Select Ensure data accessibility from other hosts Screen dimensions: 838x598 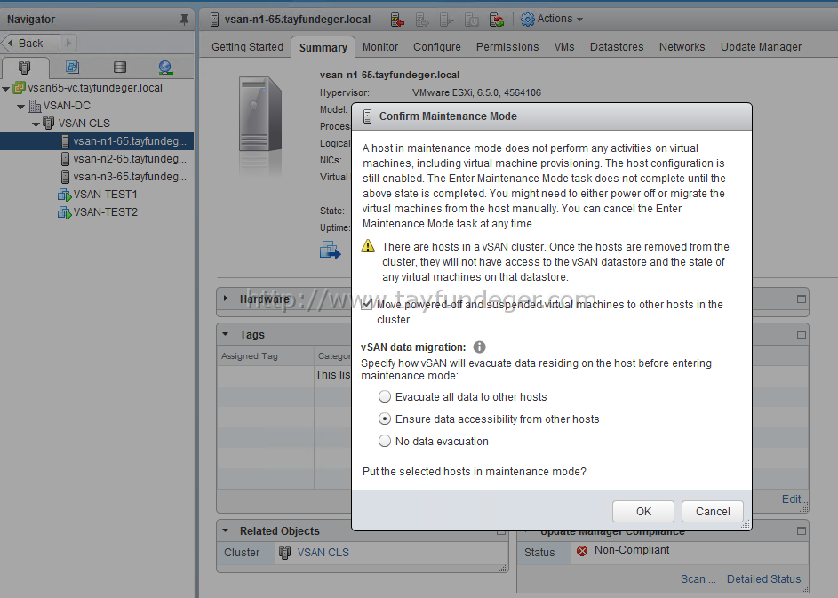[384, 419]
